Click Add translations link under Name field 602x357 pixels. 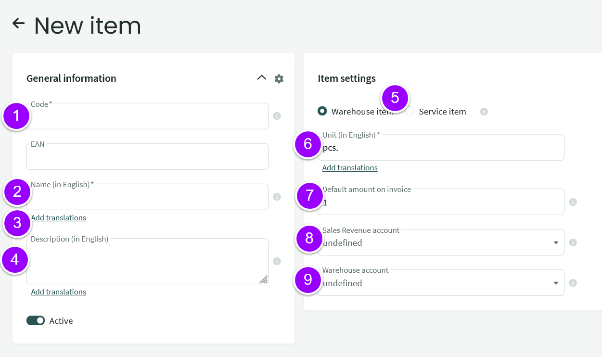(x=59, y=217)
